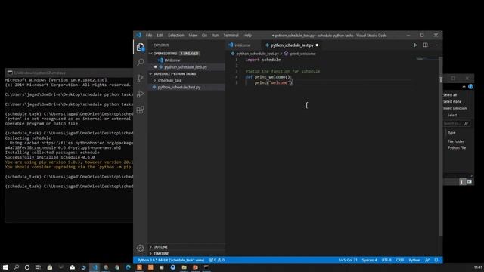Open the Source Control view
This screenshot has height=272, width=484.
[141, 78]
